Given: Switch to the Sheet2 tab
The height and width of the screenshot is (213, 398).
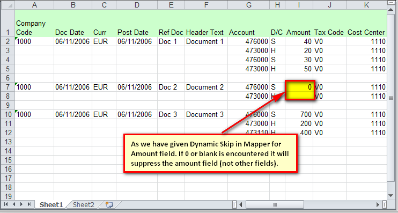Looking at the screenshot, I should coord(84,204).
